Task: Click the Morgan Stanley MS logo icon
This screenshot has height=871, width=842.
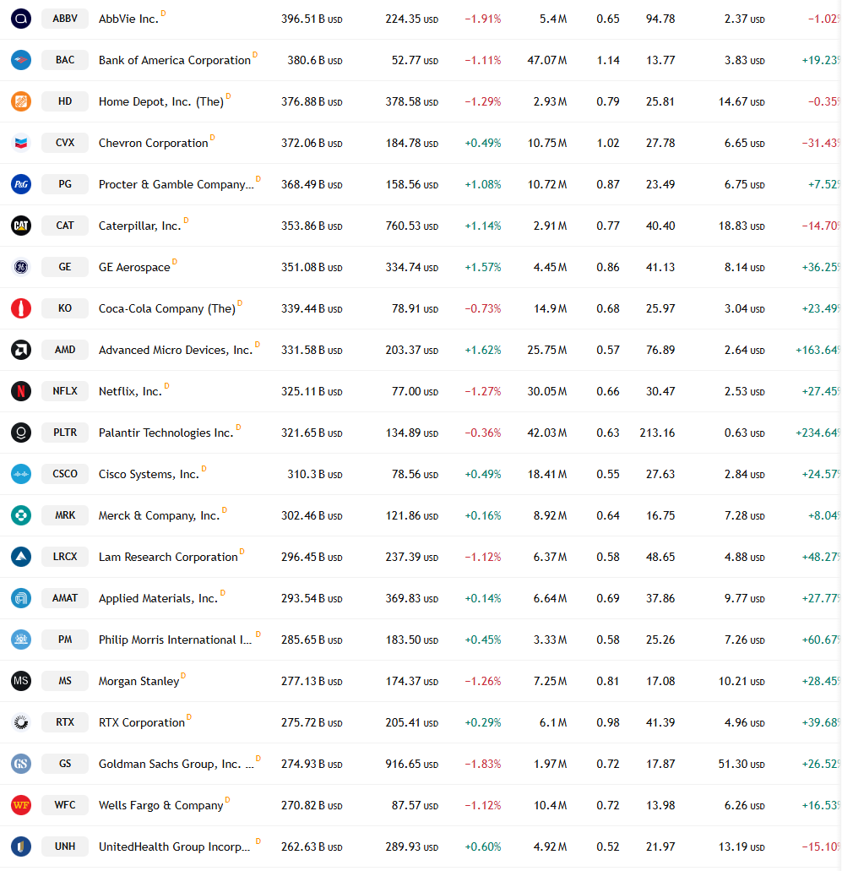Action: (x=21, y=681)
